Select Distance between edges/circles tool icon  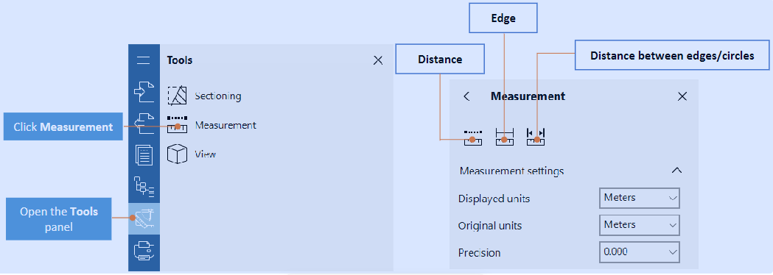point(536,137)
